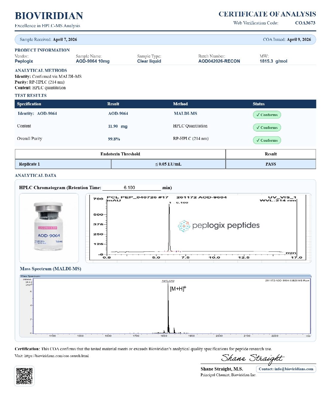Click the Status column header
The image size is (325, 420).
point(259,104)
